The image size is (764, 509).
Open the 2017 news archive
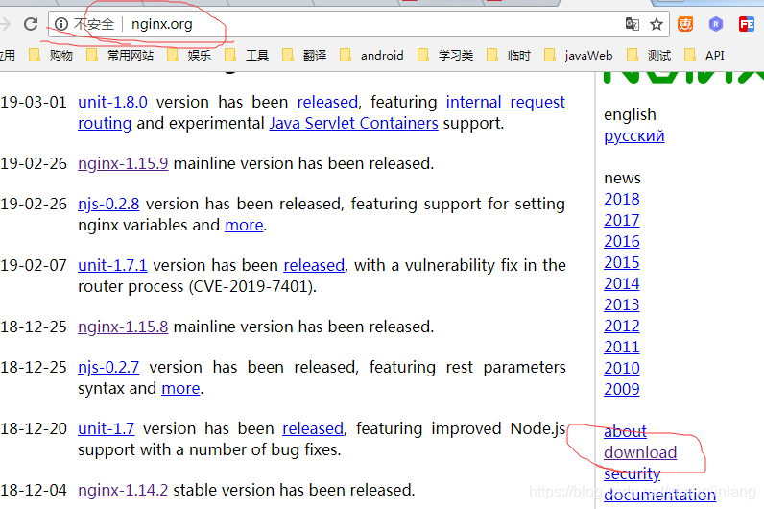pos(622,220)
